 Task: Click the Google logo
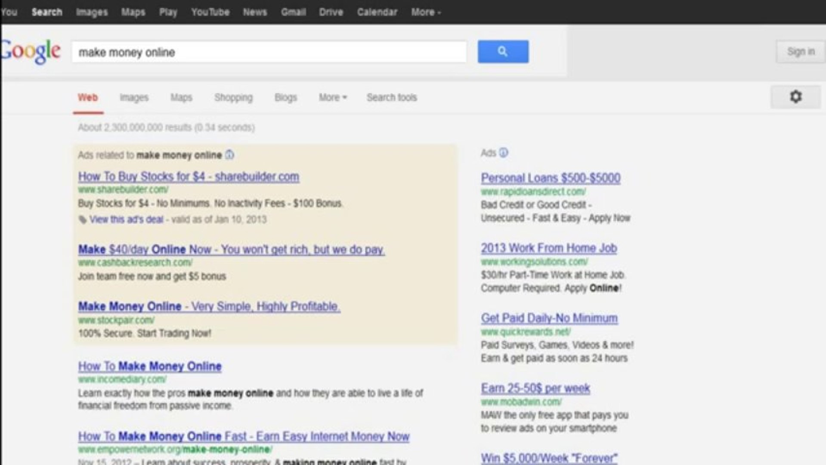(x=30, y=52)
